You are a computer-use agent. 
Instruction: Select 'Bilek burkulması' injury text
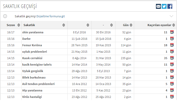click(34, 77)
